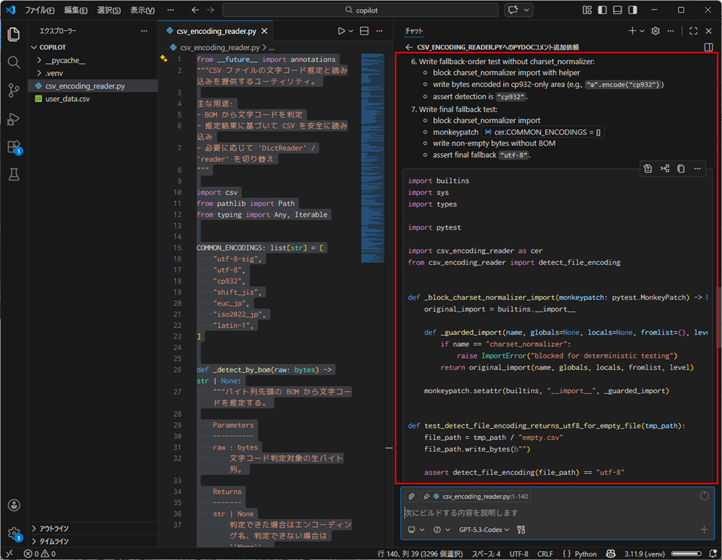Click the attach context paperclip icon
The image size is (722, 560).
(411, 496)
